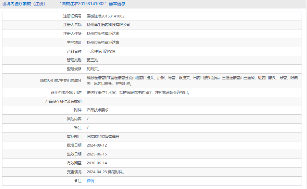This screenshot has width=307, height=189.
Task: Select structure description starting 静脉连接管和T型连接管
Action: pos(192,80)
